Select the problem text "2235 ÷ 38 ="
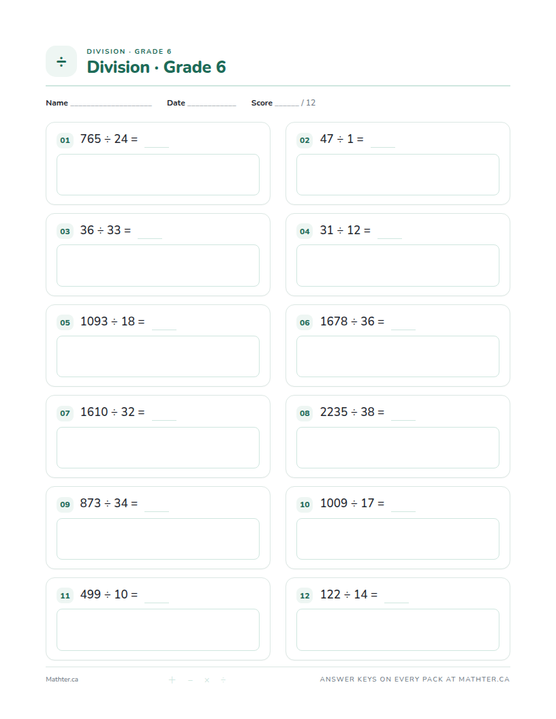Viewport: 556px width, 719px height. (x=352, y=412)
